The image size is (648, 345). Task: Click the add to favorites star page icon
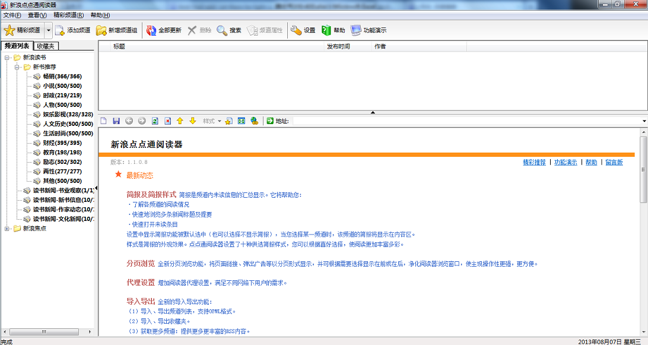click(228, 121)
